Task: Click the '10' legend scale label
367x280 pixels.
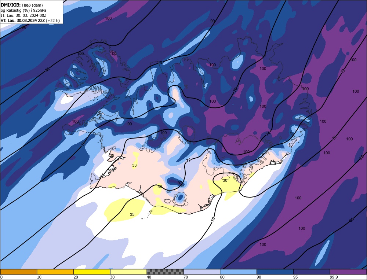Action: [39, 277]
